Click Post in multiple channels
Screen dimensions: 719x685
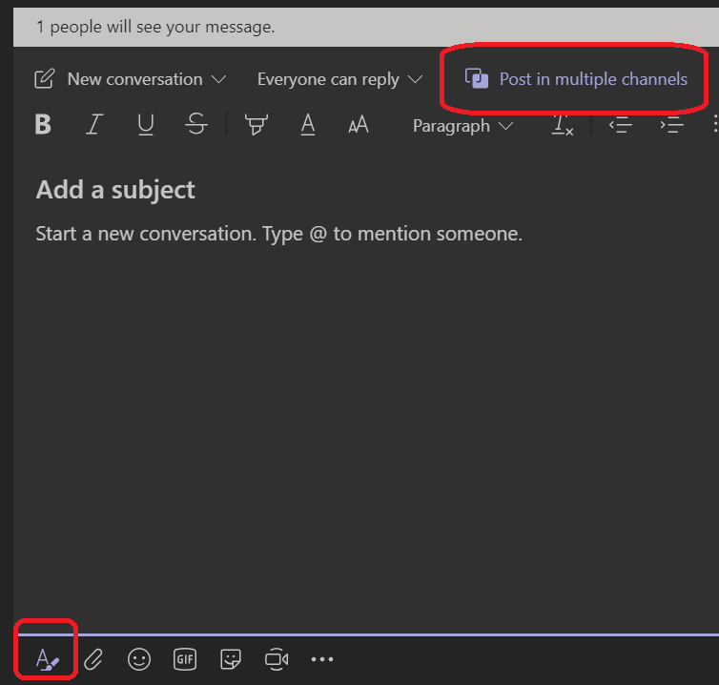(x=576, y=79)
